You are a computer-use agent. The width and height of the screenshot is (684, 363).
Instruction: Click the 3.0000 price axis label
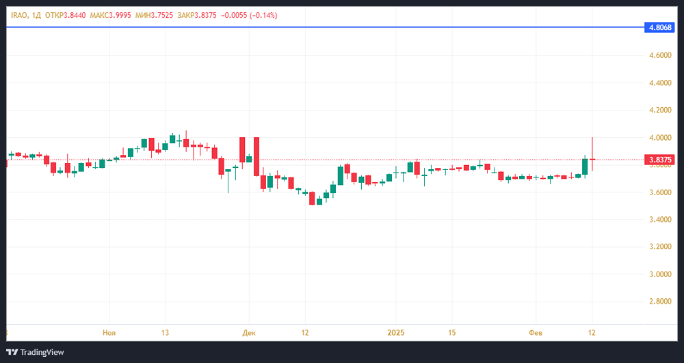click(660, 274)
